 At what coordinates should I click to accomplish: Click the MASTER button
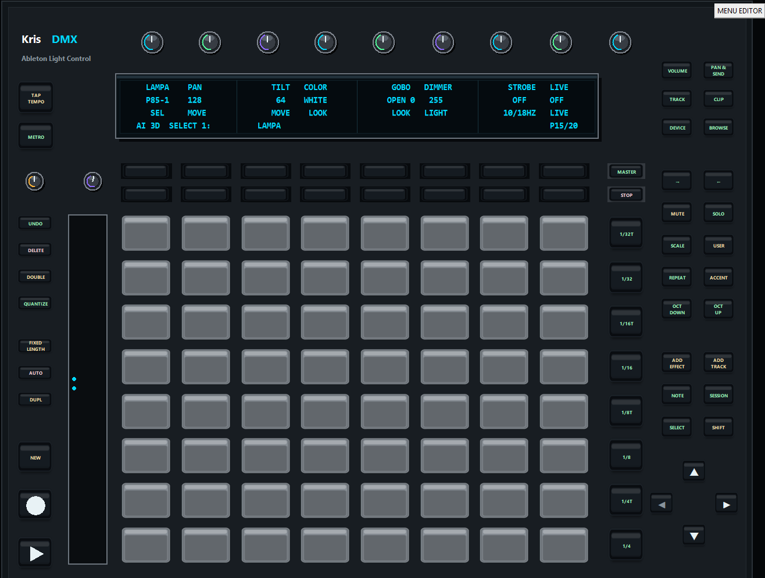627,172
